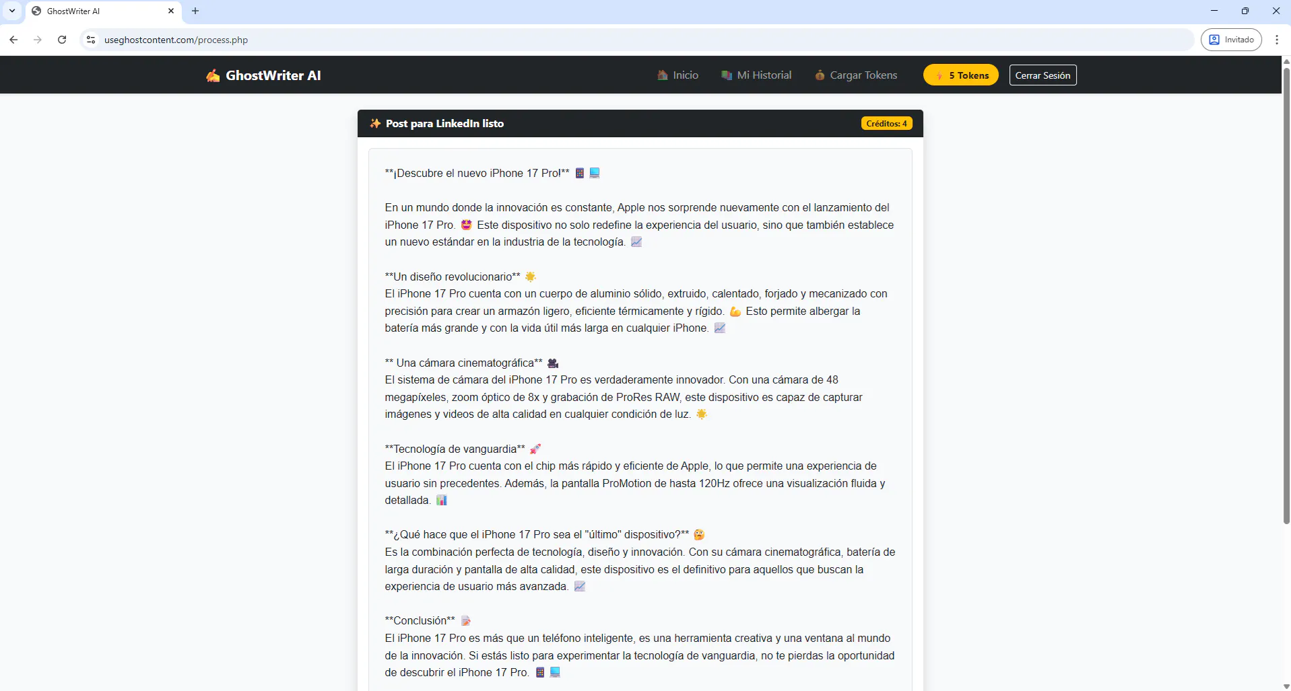Click the heading 'Tecnología de vanguardia'
Image resolution: width=1291 pixels, height=691 pixels.
coord(455,449)
